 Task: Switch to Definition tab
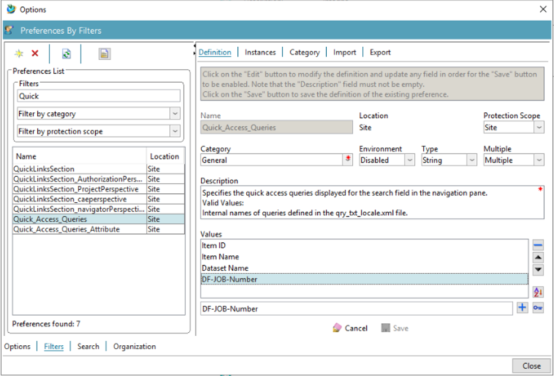point(215,52)
